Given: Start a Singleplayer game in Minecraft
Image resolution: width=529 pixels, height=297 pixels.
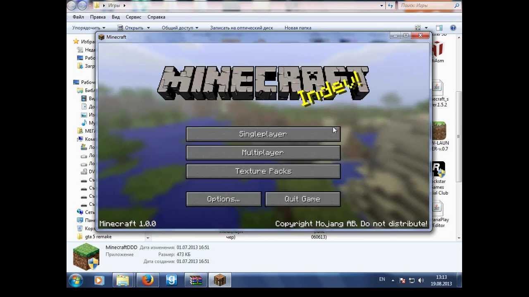Looking at the screenshot, I should pos(263,134).
